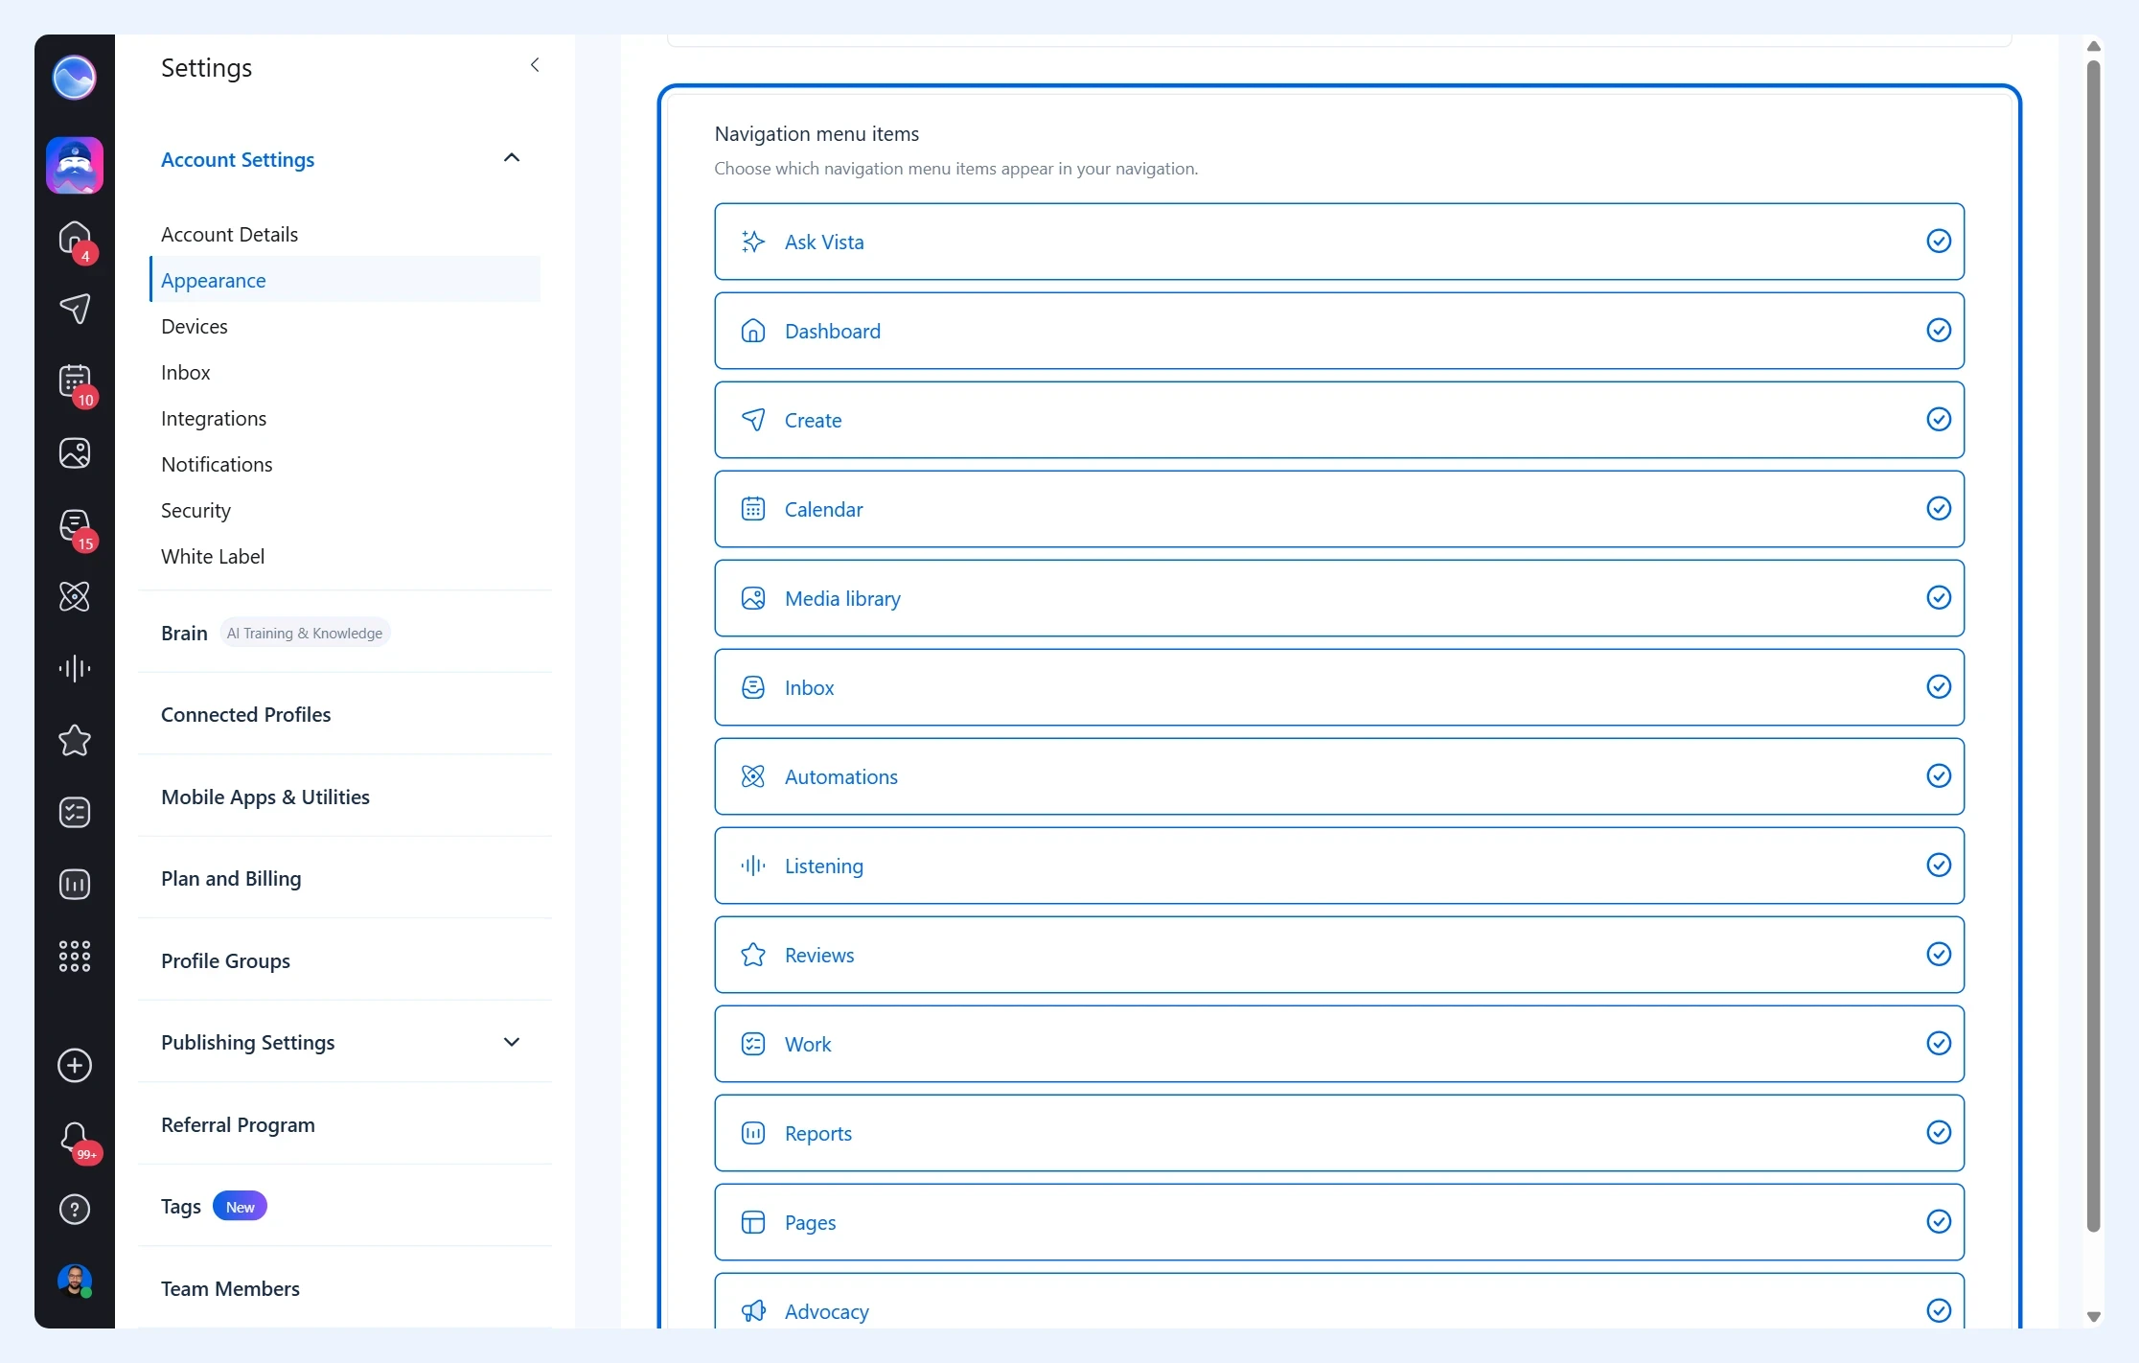Image resolution: width=2139 pixels, height=1363 pixels.
Task: Open the Work checklist icon in left rail
Action: pyautogui.click(x=75, y=812)
